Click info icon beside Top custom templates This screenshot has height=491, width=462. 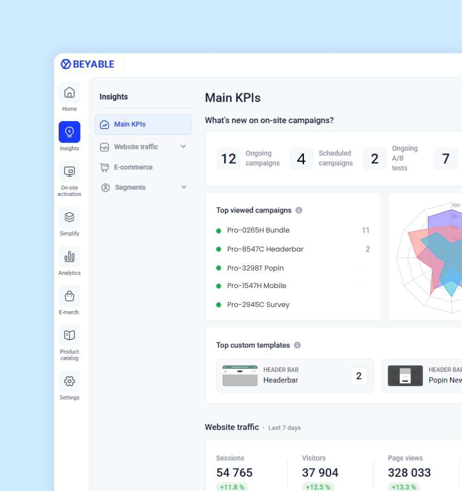298,345
